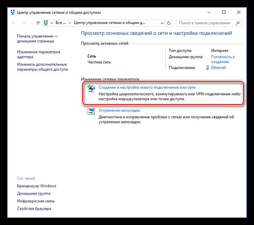The height and width of the screenshot is (225, 254).
Task: Open 'Изменить дополнительные параметры общего доступа' link
Action: pos(42,67)
